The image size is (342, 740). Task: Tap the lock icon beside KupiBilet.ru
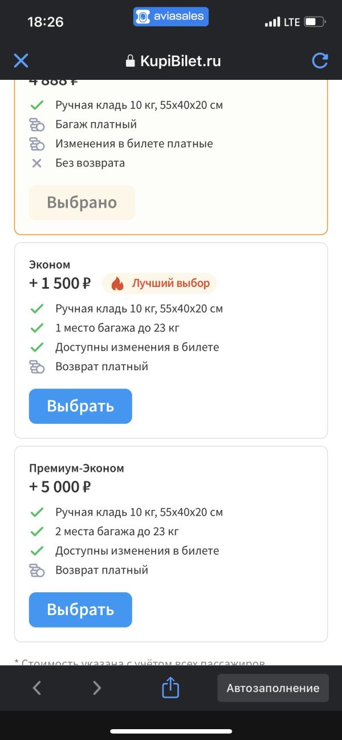coord(131,61)
